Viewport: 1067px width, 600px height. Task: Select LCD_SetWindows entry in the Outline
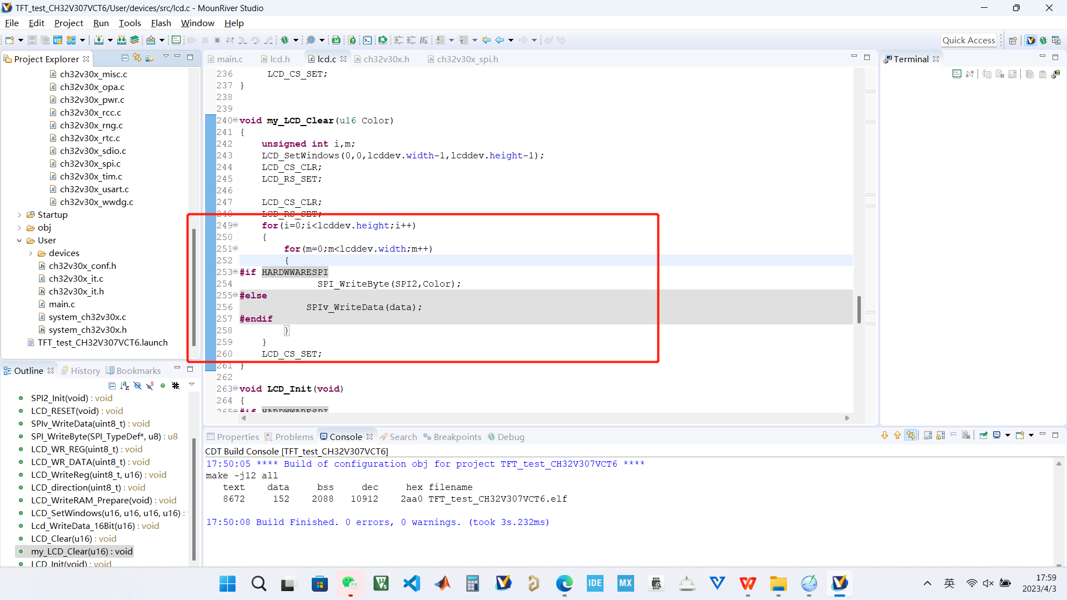click(106, 513)
